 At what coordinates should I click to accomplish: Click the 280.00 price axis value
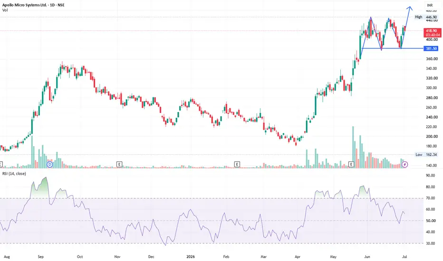[432, 98]
